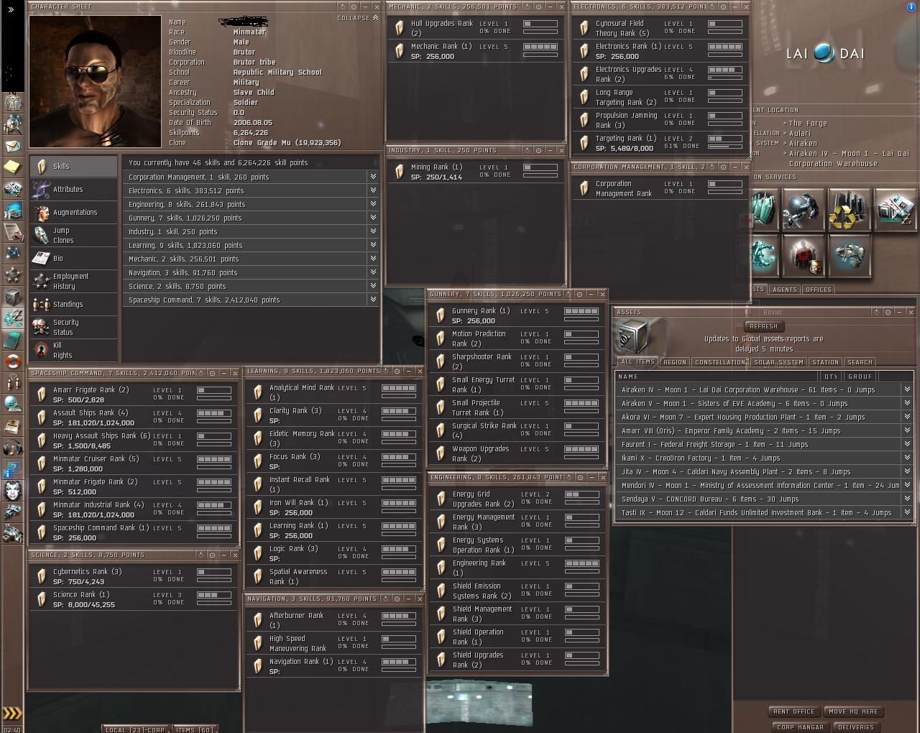Click the yellow chevrons undock icon

[x=12, y=713]
